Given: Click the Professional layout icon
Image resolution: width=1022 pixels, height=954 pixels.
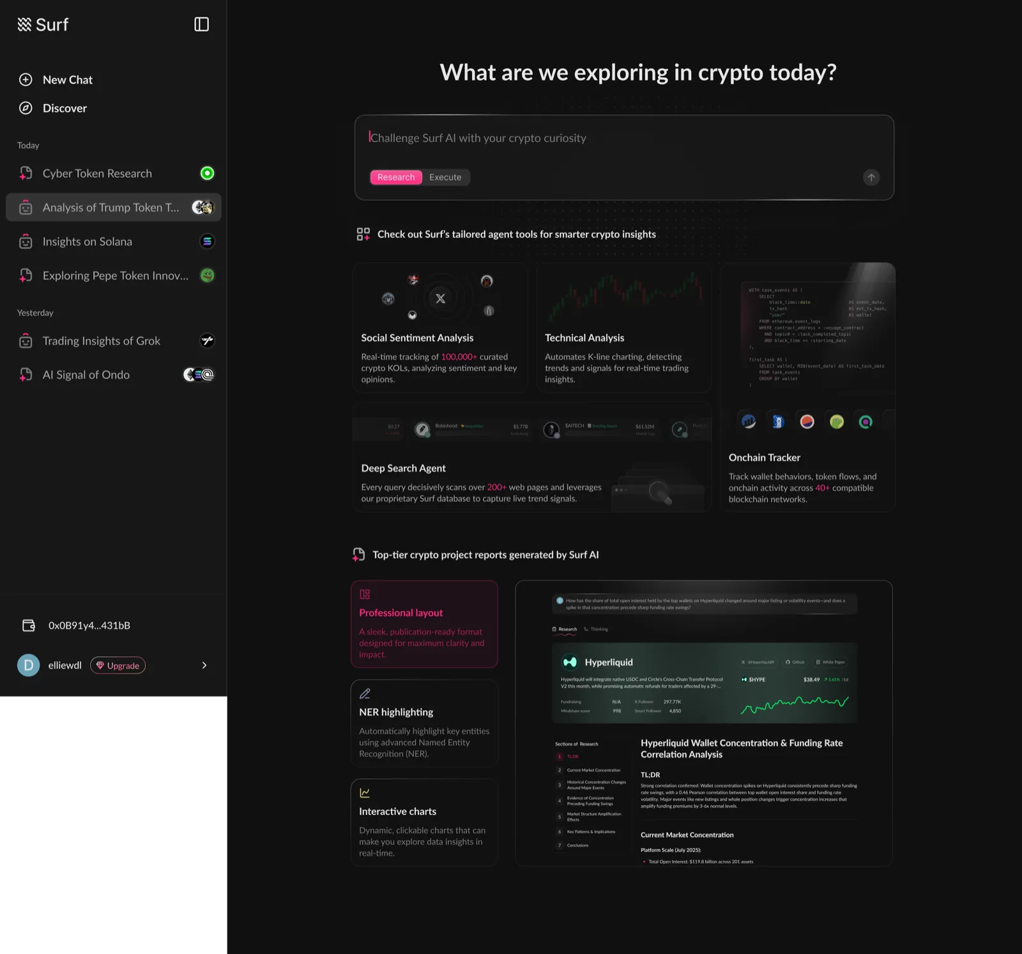Looking at the screenshot, I should 365,594.
